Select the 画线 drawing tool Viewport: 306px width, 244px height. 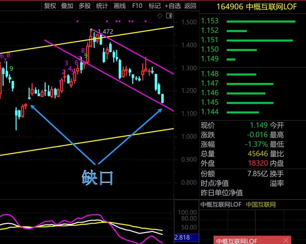[120, 6]
